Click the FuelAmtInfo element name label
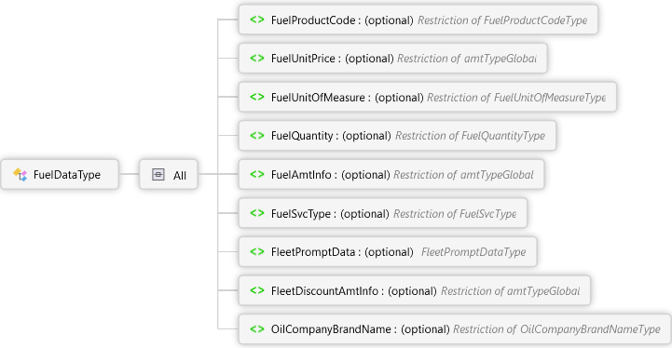Image resolution: width=672 pixels, height=348 pixels. click(301, 175)
